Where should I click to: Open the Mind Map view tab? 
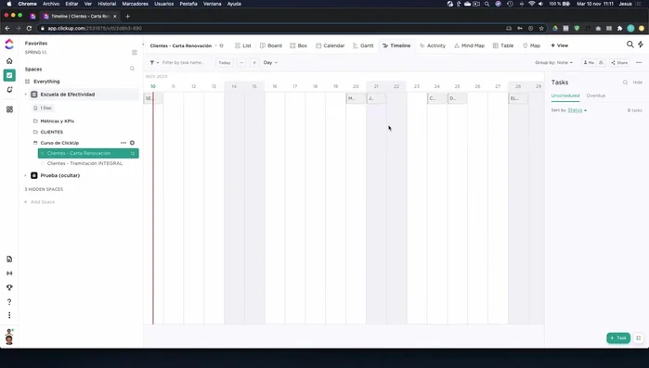tap(470, 45)
